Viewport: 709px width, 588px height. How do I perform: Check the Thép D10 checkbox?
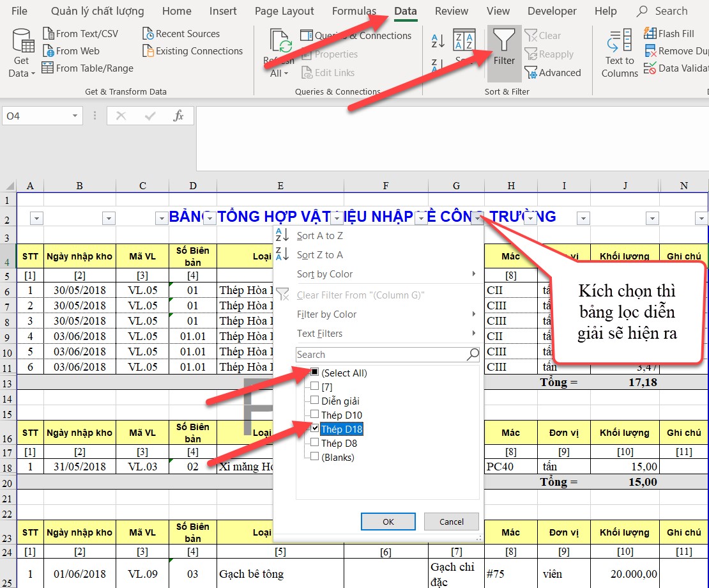pos(314,415)
